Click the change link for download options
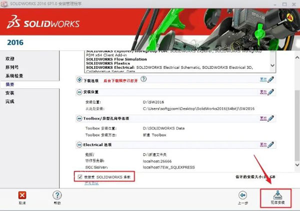This screenshot has height=211, width=300. click(263, 80)
